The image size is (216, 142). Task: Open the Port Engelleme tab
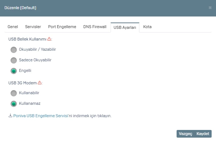point(62,27)
